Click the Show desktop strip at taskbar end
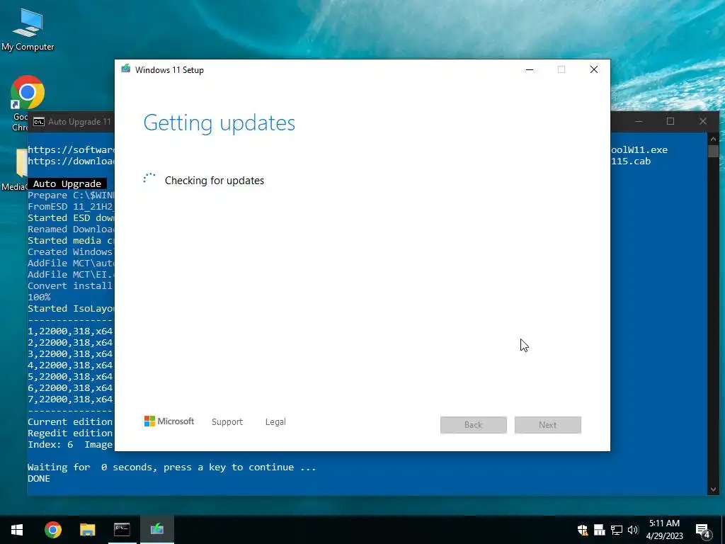Image resolution: width=725 pixels, height=544 pixels. click(723, 530)
